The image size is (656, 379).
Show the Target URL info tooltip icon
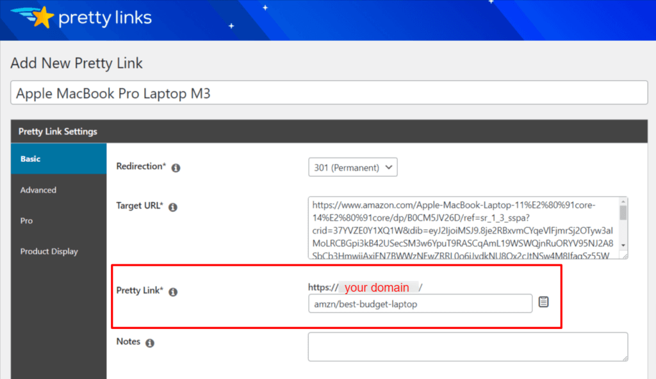point(172,207)
